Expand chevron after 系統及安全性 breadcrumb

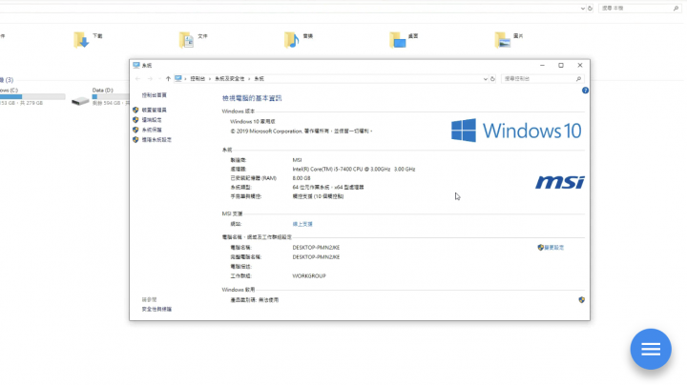coord(249,79)
